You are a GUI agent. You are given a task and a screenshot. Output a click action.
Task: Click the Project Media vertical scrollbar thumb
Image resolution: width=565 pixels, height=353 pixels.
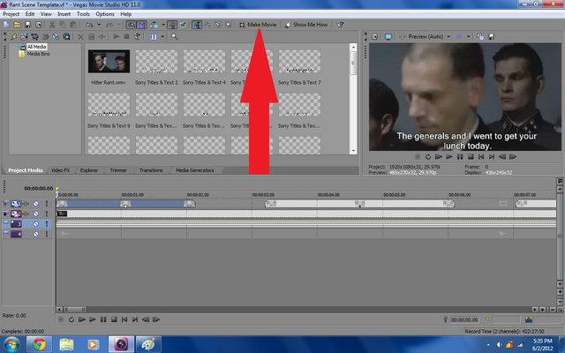click(x=353, y=63)
